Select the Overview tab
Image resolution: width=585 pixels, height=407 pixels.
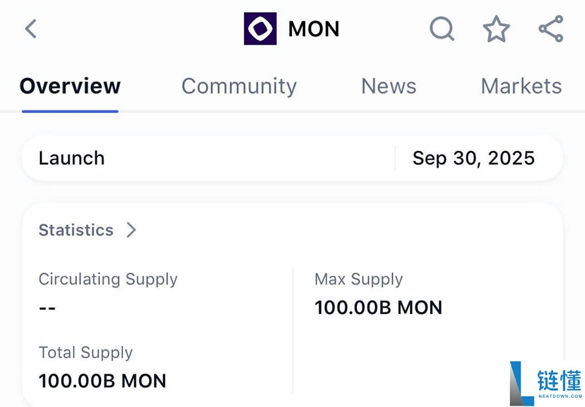coord(70,86)
